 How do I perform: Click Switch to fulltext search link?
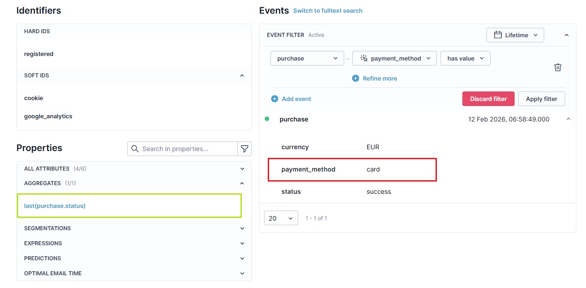[x=328, y=10]
